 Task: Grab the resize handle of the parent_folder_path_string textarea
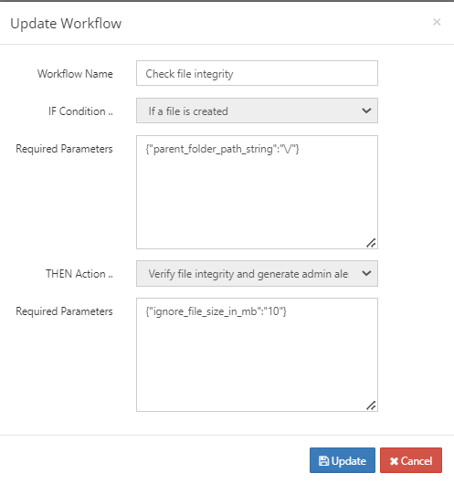point(371,243)
